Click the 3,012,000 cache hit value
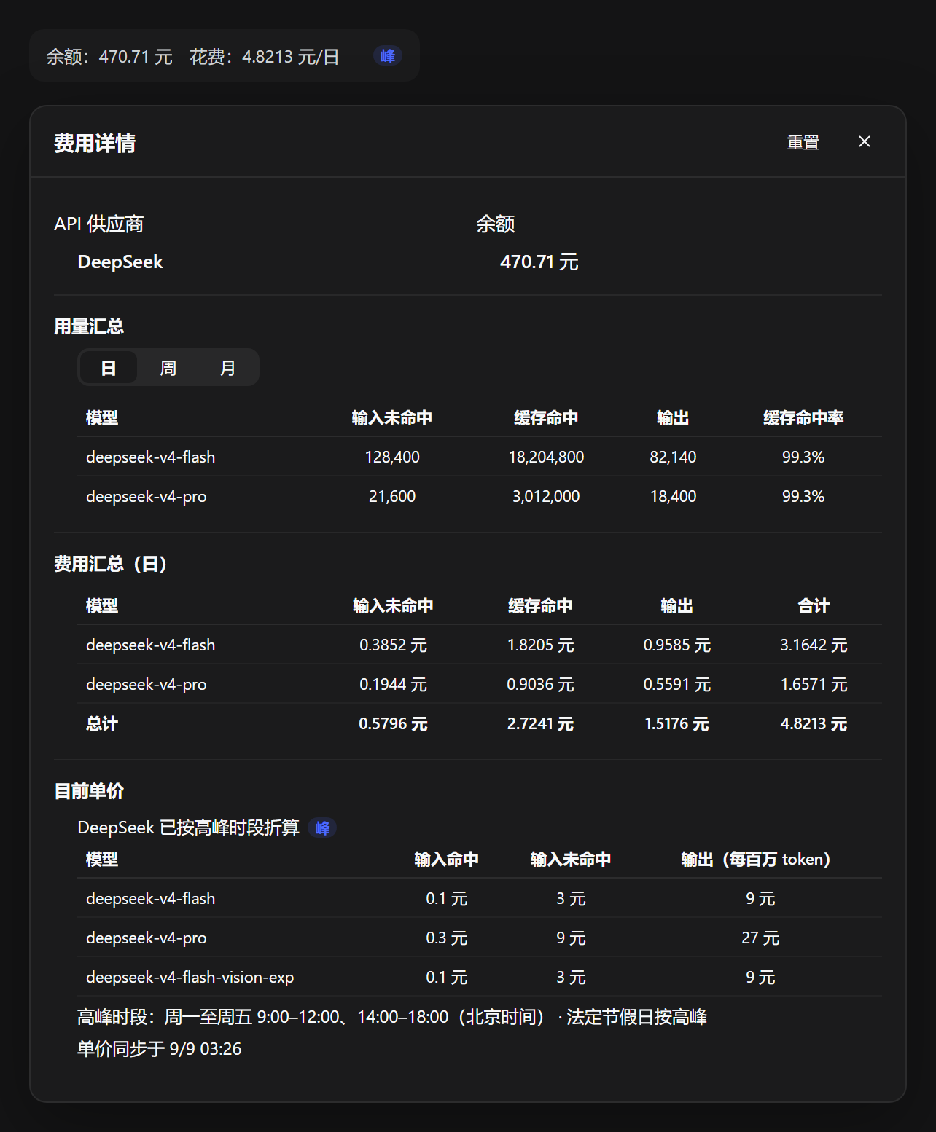Screen dimensions: 936x1132 (x=546, y=497)
